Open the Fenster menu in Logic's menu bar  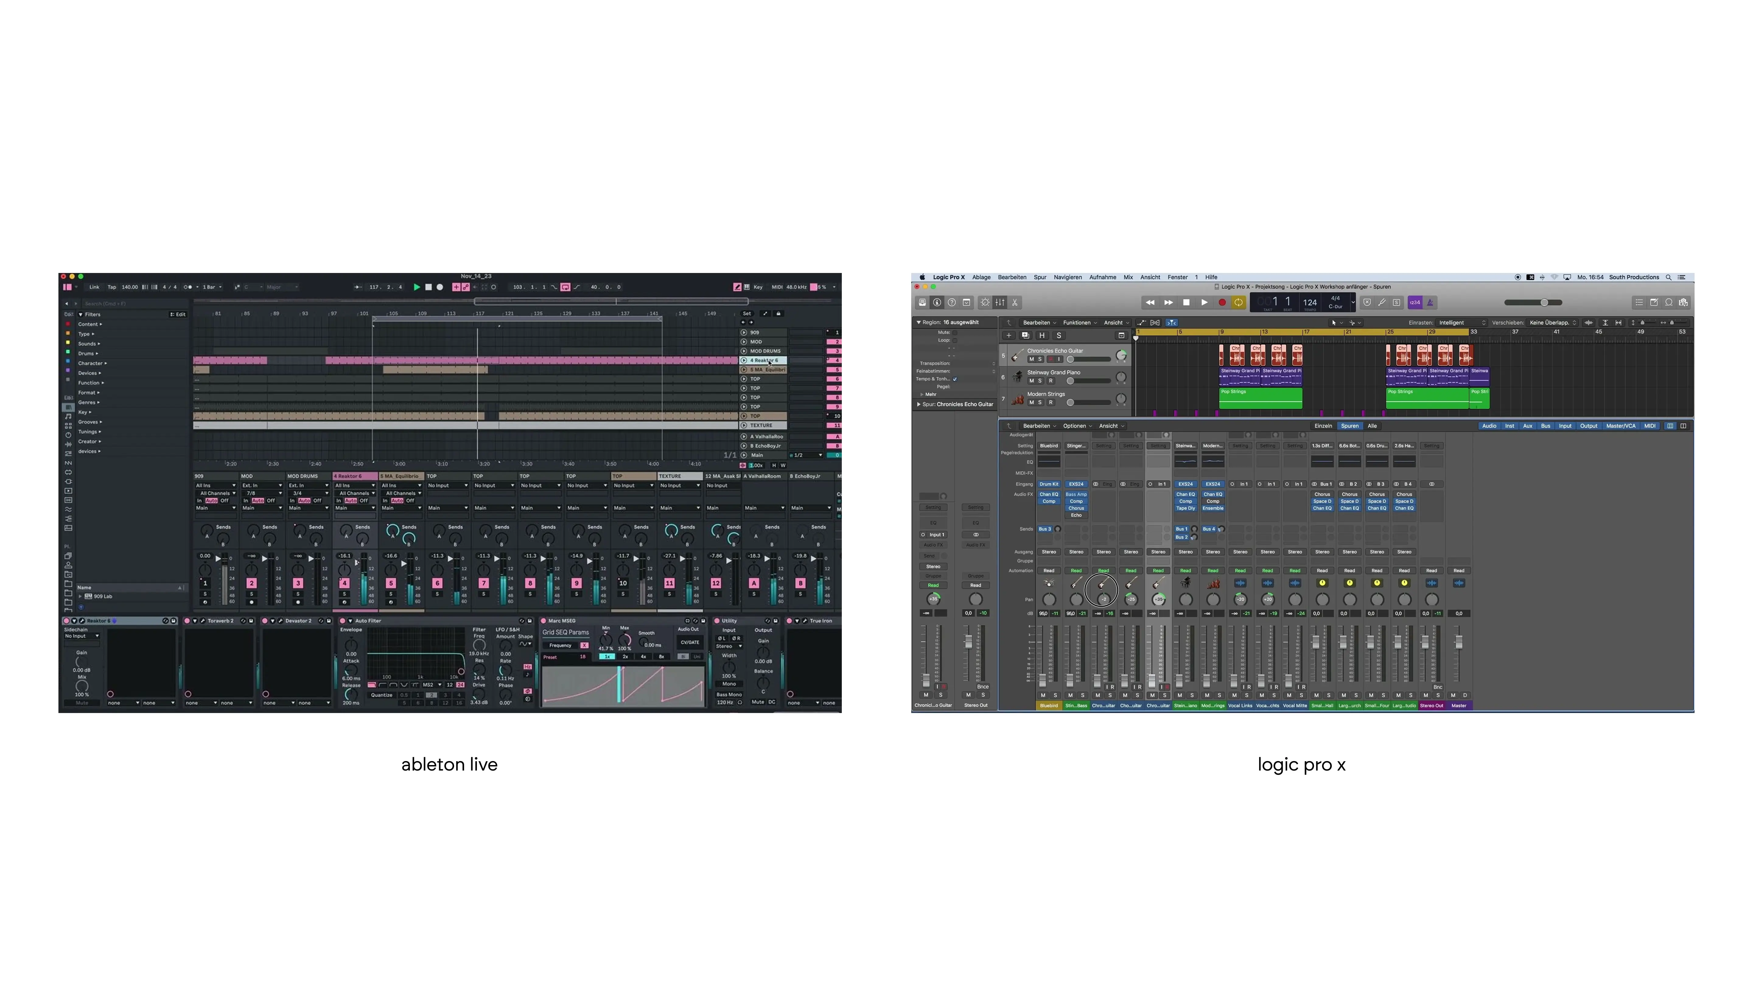[x=1178, y=277]
